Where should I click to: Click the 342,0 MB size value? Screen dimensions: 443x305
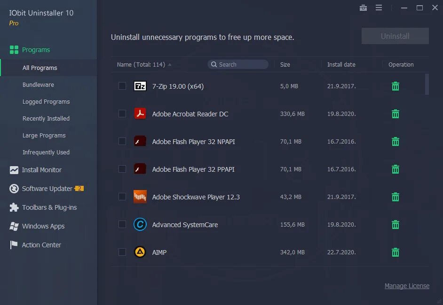tap(293, 252)
